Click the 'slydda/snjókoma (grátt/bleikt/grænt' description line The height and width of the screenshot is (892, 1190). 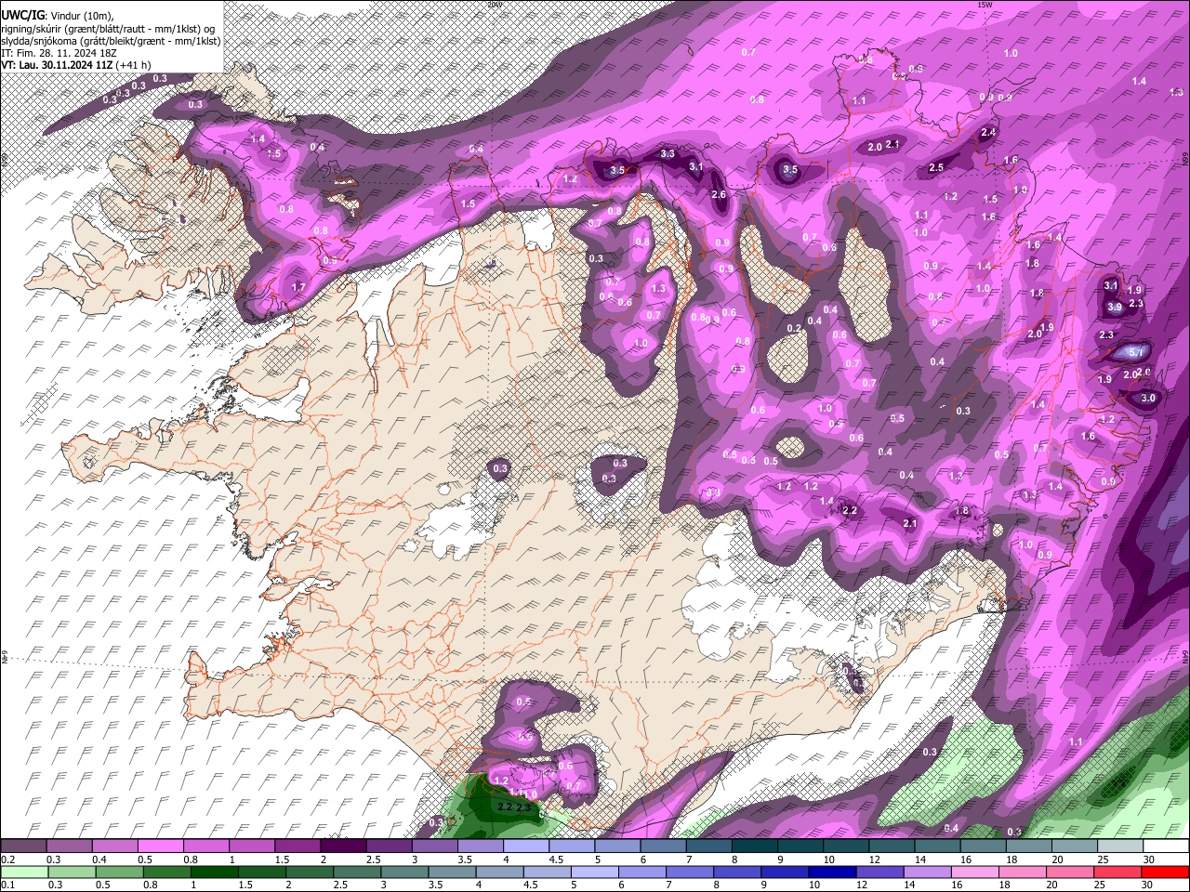click(x=111, y=41)
